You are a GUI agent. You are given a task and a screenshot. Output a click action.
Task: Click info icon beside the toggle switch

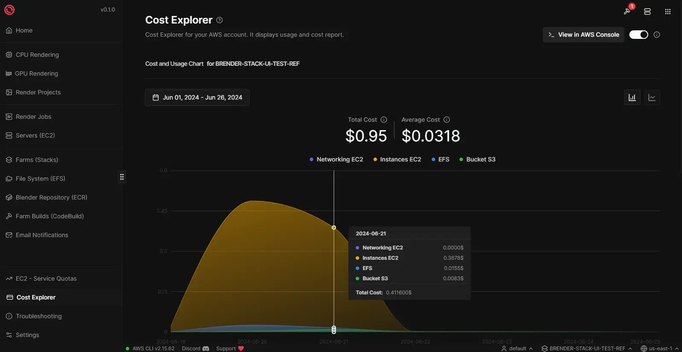(657, 35)
